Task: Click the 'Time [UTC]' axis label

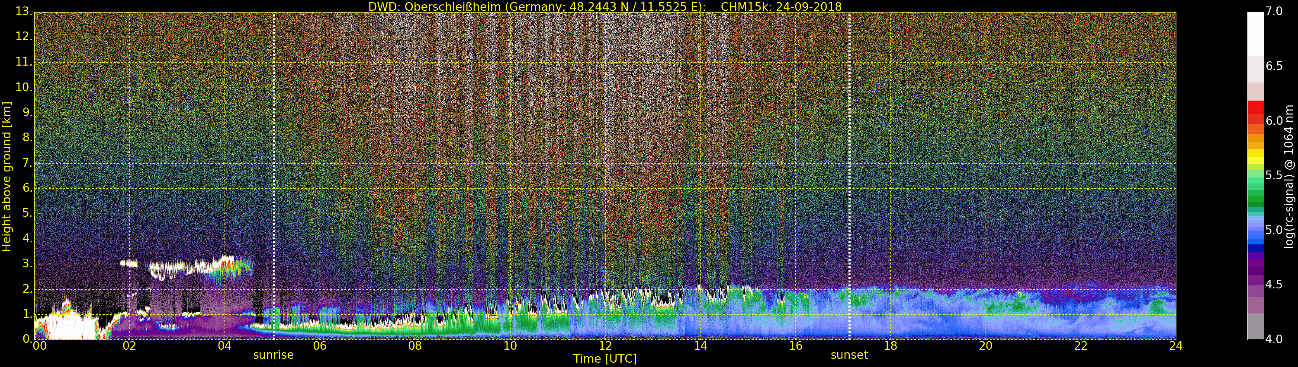Action: coord(605,359)
